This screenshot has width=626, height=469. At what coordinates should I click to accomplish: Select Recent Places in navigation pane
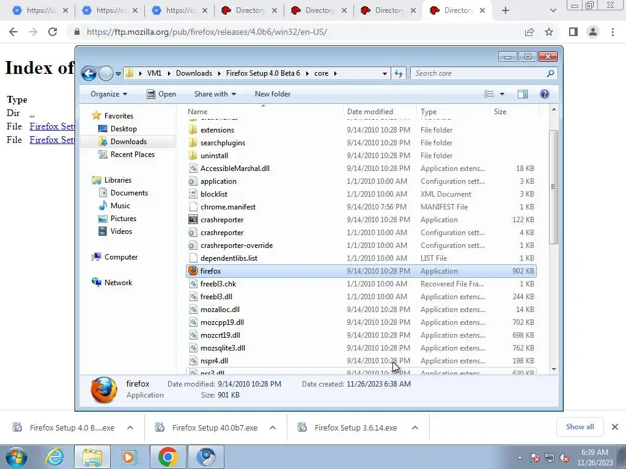pos(132,155)
